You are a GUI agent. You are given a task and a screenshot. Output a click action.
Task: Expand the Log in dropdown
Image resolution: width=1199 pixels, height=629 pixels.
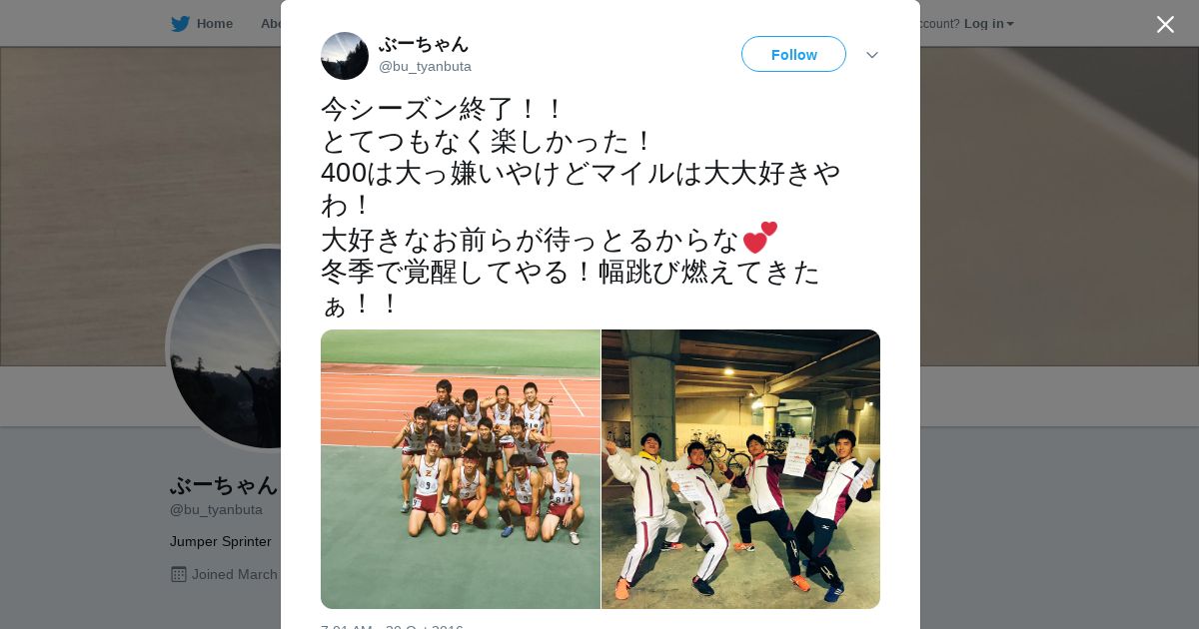tap(988, 24)
